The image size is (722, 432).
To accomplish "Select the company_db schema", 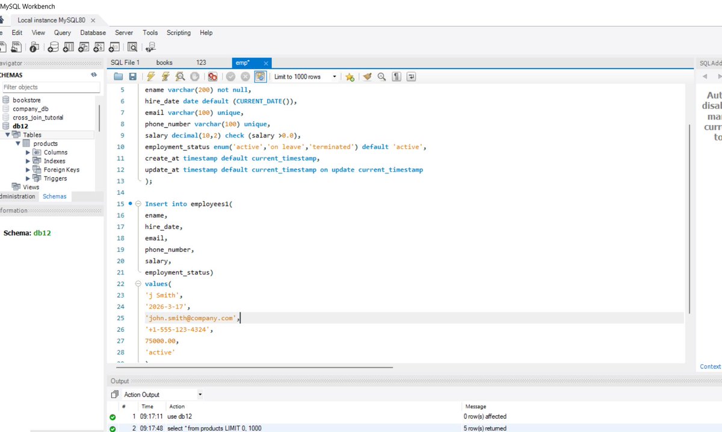I will tap(31, 109).
